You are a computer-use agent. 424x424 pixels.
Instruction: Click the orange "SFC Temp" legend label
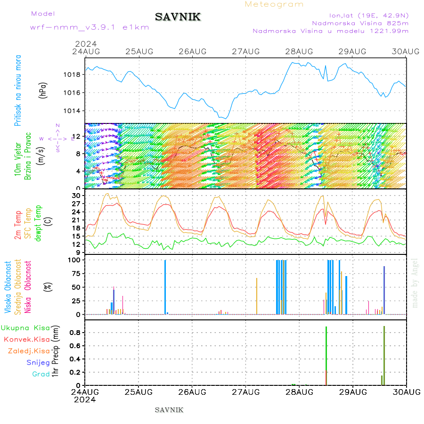[28, 223]
